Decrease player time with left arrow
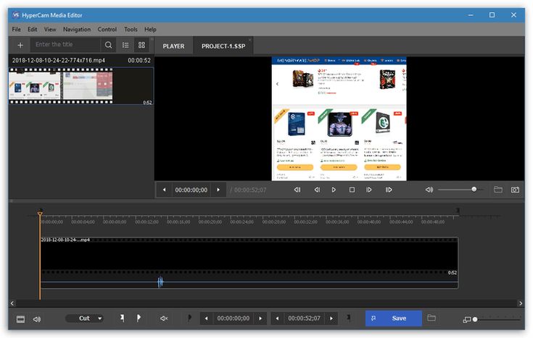Image resolution: width=533 pixels, height=338 pixels. [164, 190]
